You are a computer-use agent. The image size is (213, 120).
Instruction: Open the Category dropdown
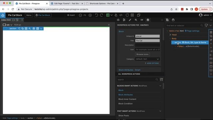click(147, 59)
